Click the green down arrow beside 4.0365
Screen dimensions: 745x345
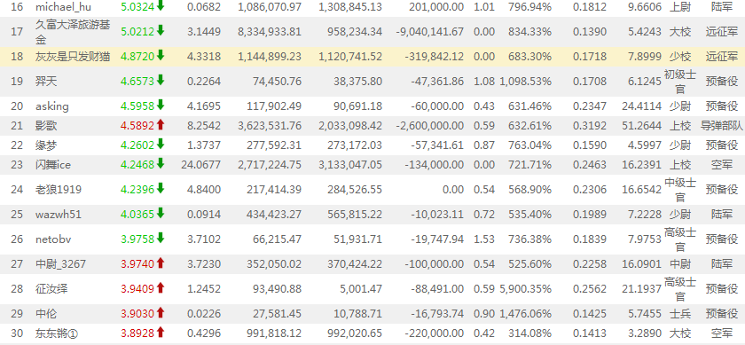click(161, 214)
